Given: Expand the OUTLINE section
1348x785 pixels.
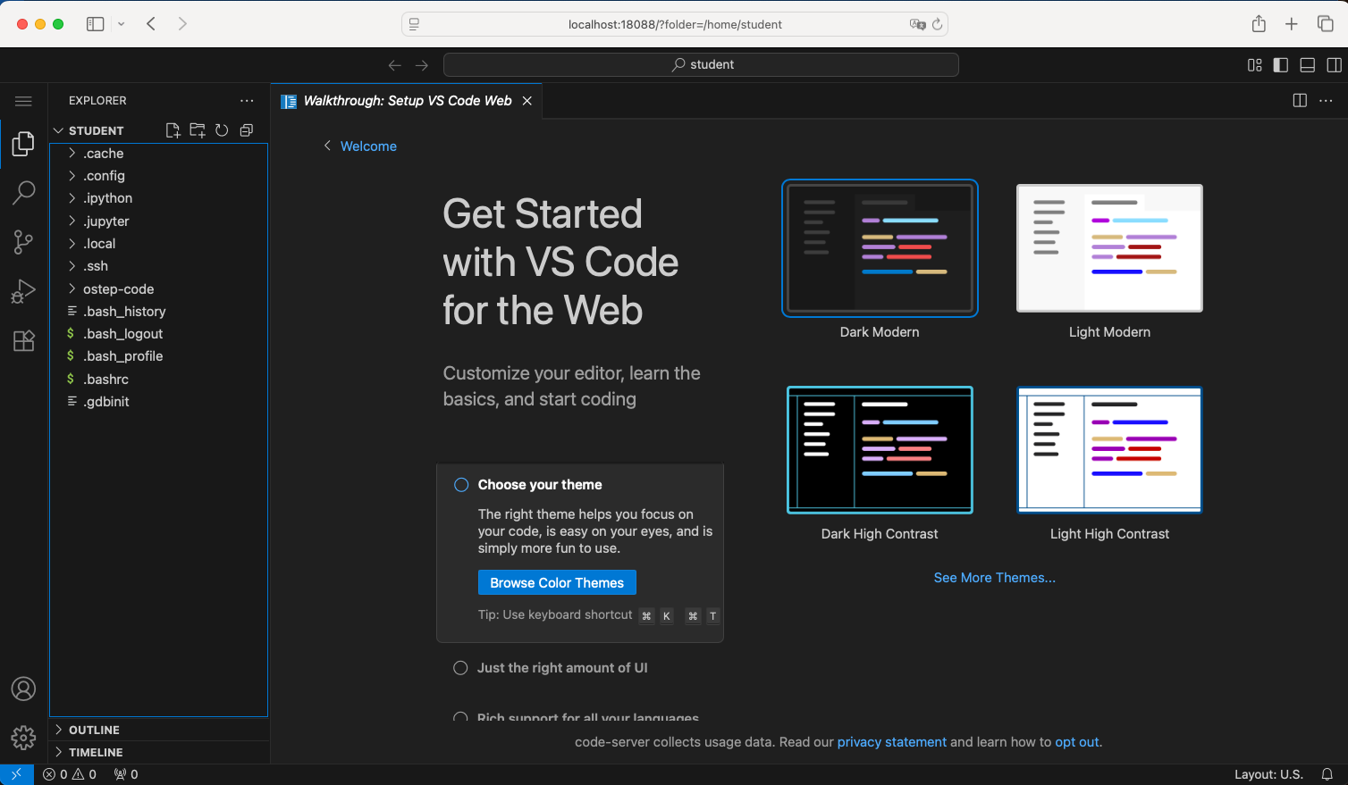Looking at the screenshot, I should tap(94, 730).
